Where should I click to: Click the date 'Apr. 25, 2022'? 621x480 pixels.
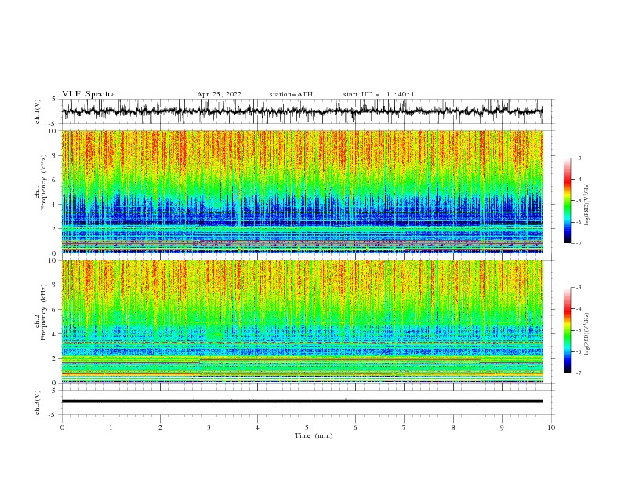pyautogui.click(x=219, y=94)
